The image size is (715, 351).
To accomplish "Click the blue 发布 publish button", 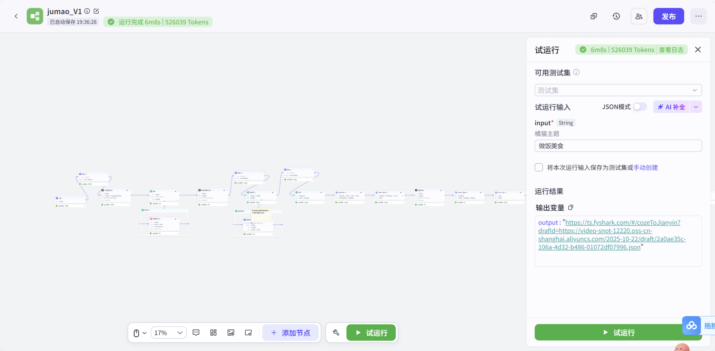I will coord(668,16).
